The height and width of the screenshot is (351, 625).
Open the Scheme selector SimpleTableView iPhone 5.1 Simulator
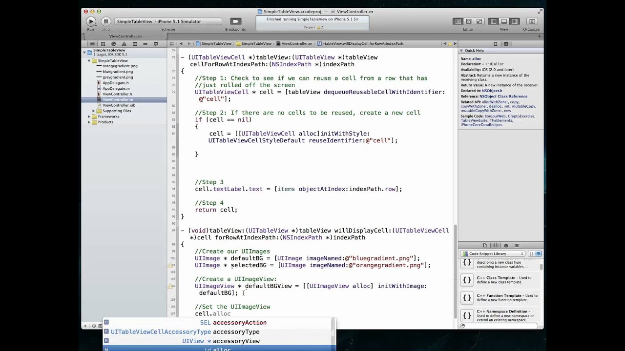168,21
